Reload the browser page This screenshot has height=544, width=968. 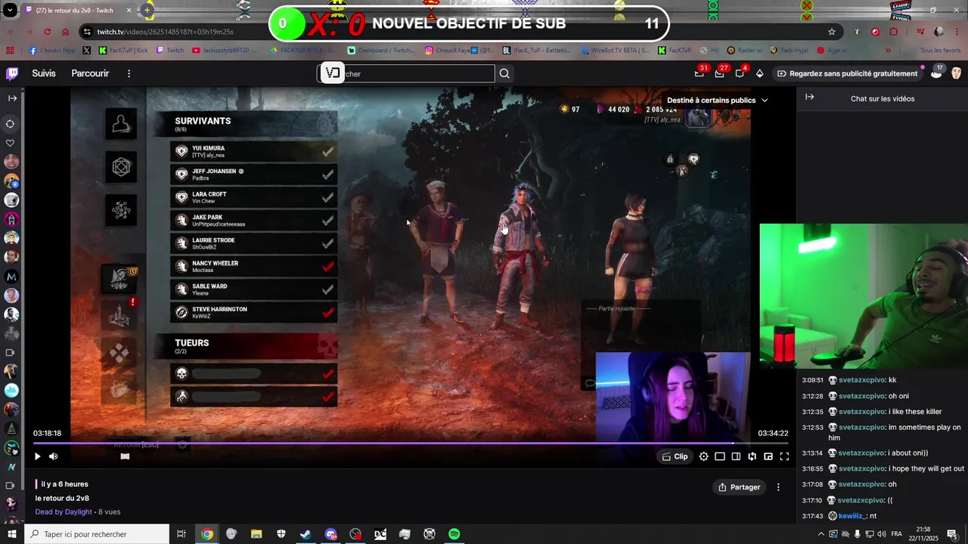[x=48, y=32]
